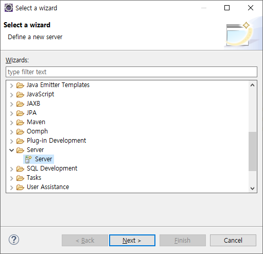
Task: Select the Maven category label
Action: (x=36, y=122)
